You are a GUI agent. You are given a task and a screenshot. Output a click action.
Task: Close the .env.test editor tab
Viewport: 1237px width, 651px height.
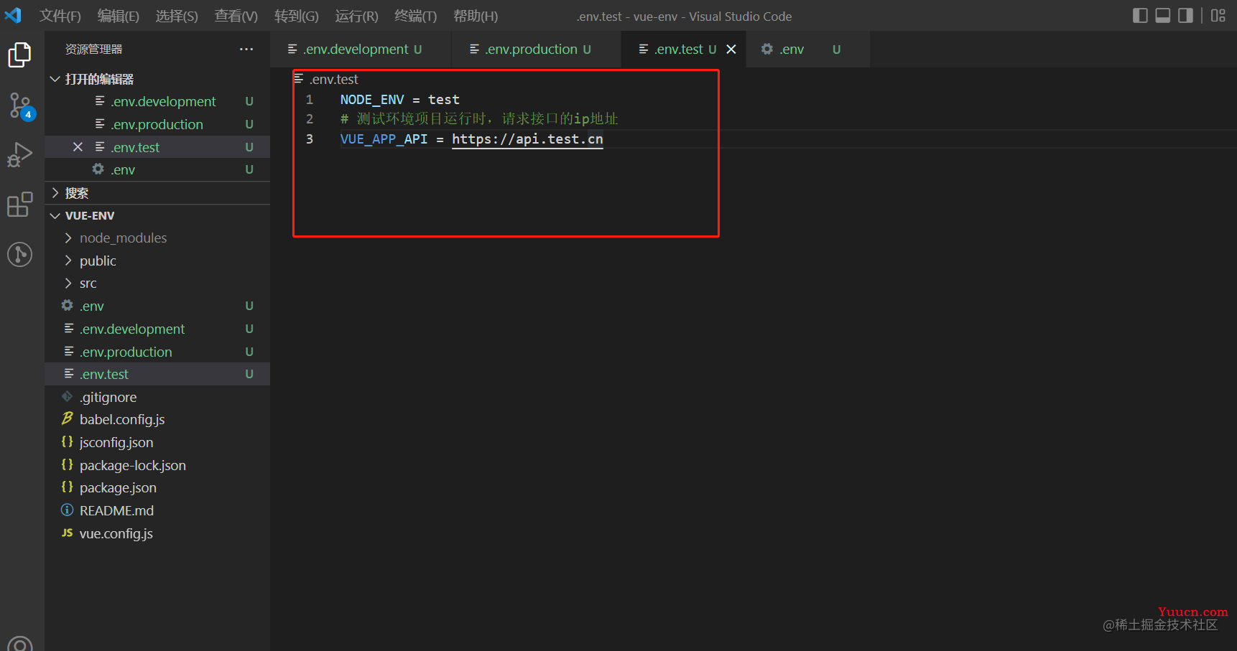pos(731,49)
